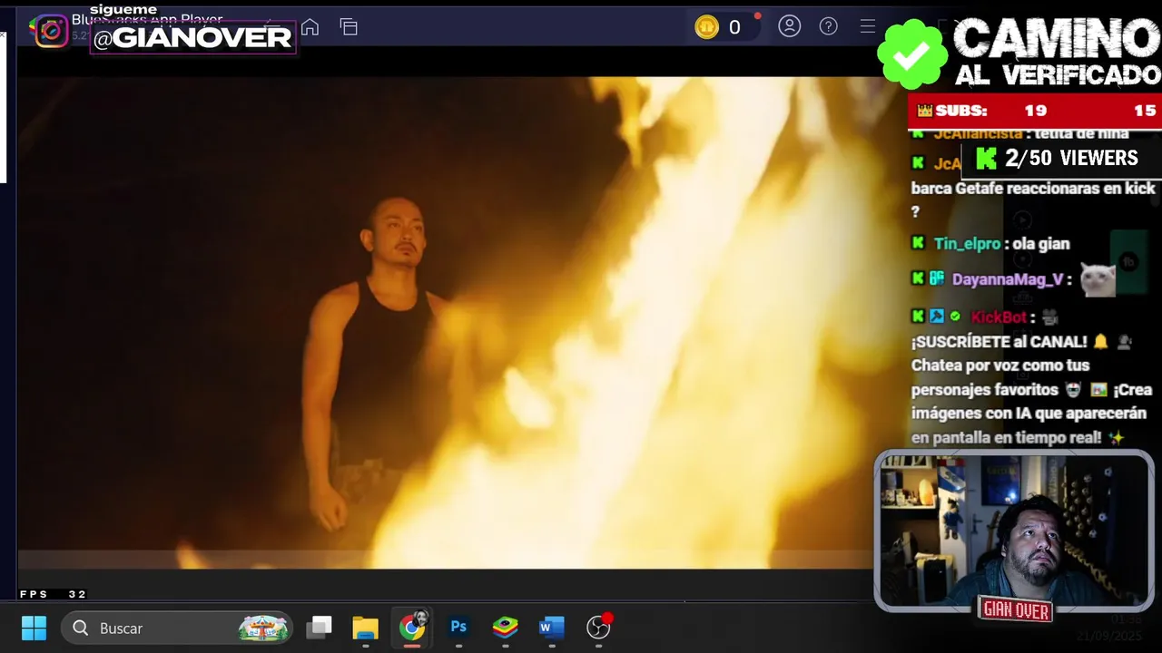Click the green verified checkmark badge
Viewport: 1162px width, 653px height.
tap(912, 54)
